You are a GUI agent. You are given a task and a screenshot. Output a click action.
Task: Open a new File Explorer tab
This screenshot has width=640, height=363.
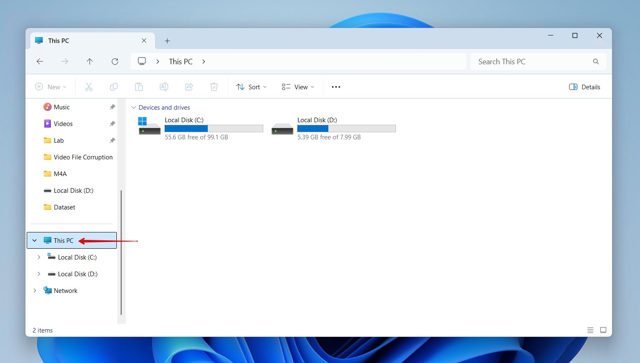pos(167,40)
